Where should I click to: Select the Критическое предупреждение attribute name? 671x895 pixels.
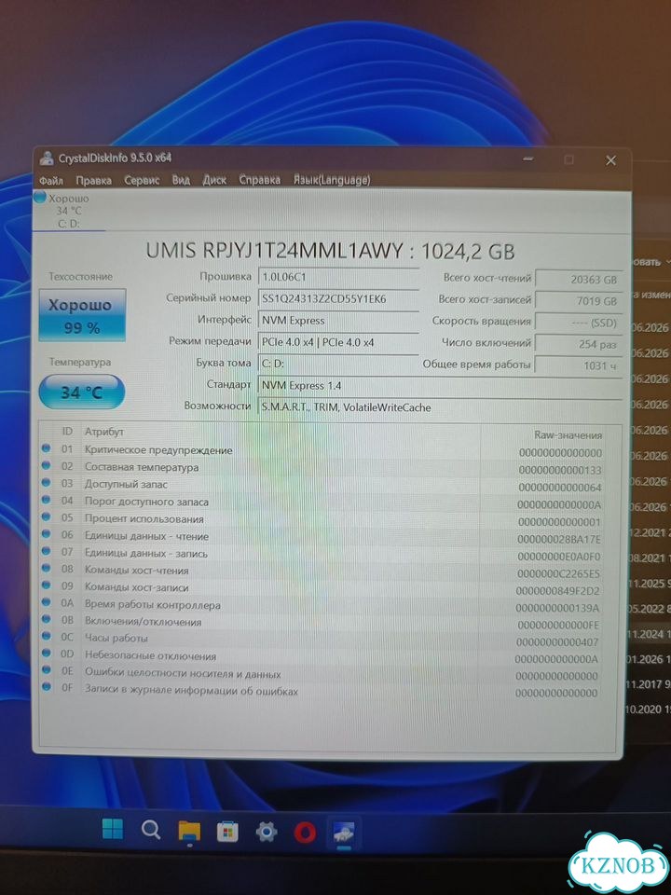click(158, 449)
